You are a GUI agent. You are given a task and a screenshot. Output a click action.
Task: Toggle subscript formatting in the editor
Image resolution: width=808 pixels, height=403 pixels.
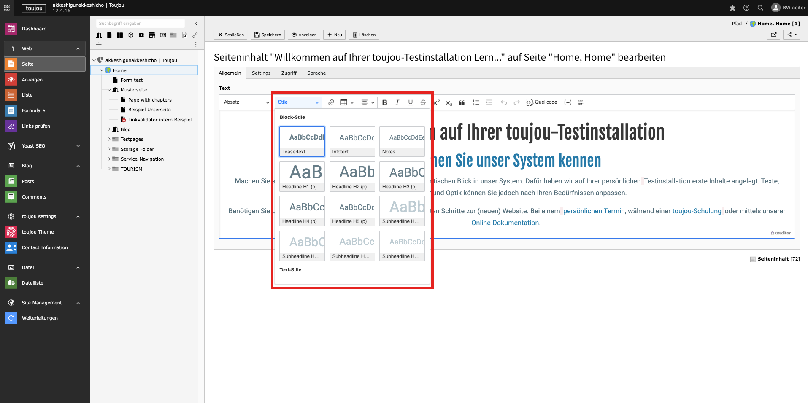coord(449,102)
